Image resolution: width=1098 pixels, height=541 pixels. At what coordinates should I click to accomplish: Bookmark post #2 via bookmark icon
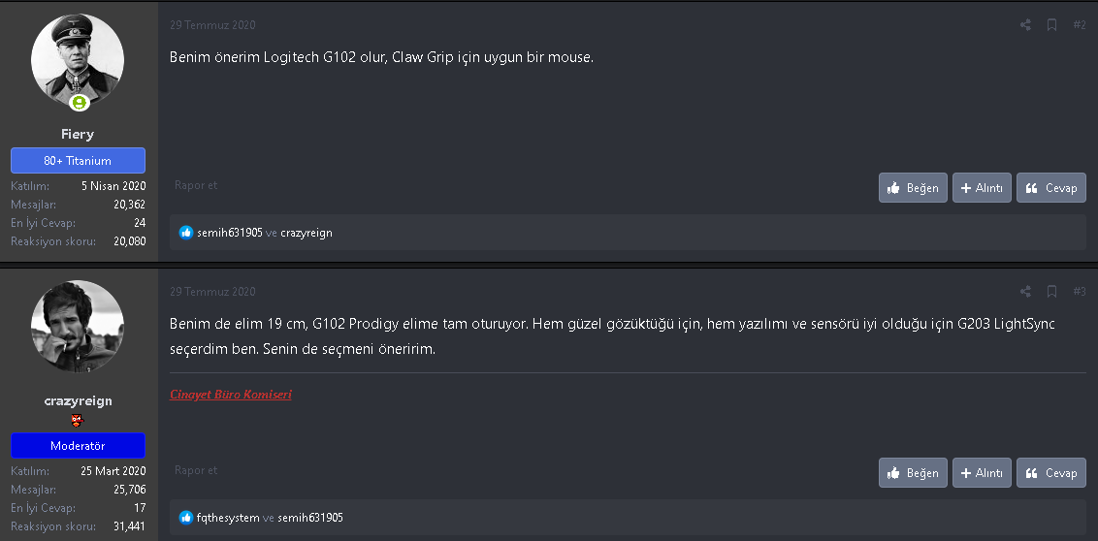[x=1051, y=25]
